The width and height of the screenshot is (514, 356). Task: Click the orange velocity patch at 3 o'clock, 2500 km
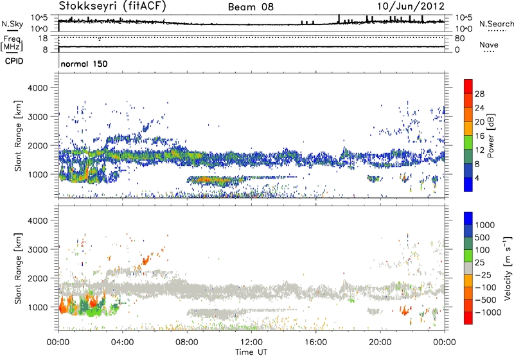[x=145, y=260]
